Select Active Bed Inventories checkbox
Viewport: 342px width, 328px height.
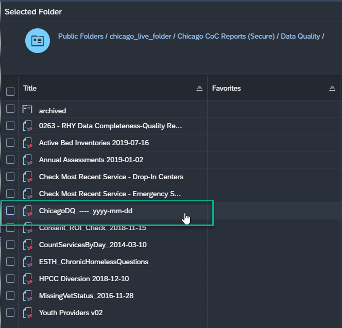[x=10, y=143]
